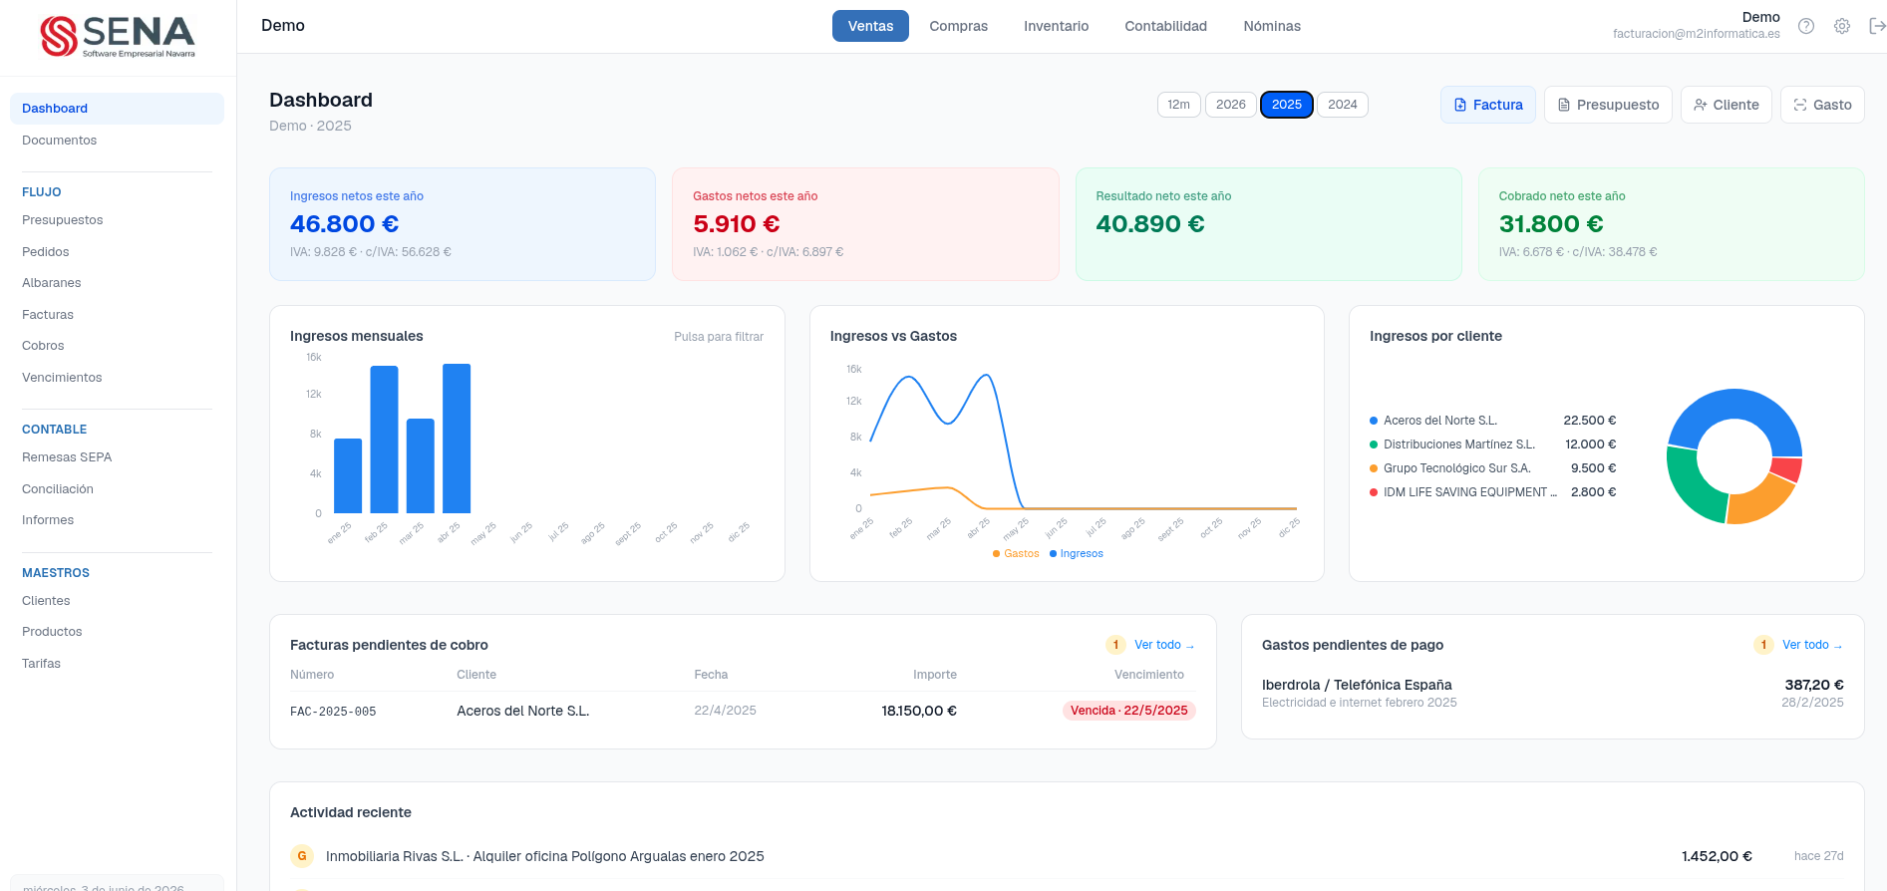Switch to the Ventas module tab
The image size is (1887, 891).
(870, 26)
